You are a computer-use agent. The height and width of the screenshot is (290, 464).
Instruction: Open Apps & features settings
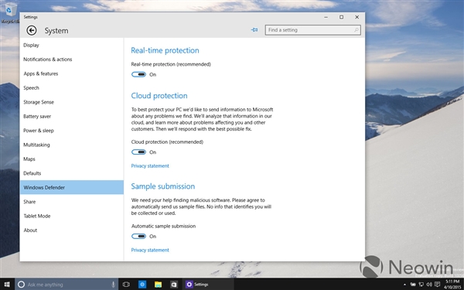pyautogui.click(x=72, y=73)
